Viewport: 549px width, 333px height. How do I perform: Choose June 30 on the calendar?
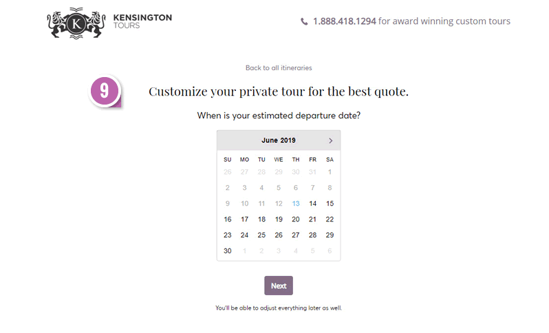[228, 250]
